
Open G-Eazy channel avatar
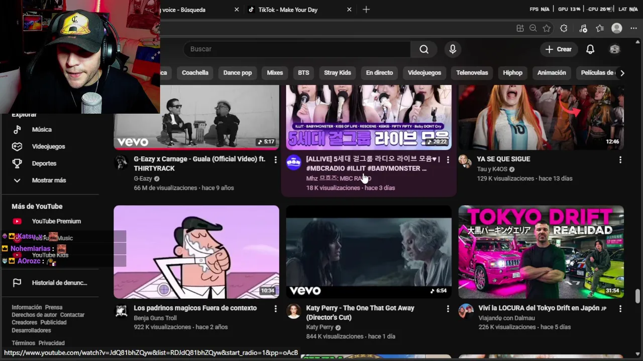tap(121, 162)
